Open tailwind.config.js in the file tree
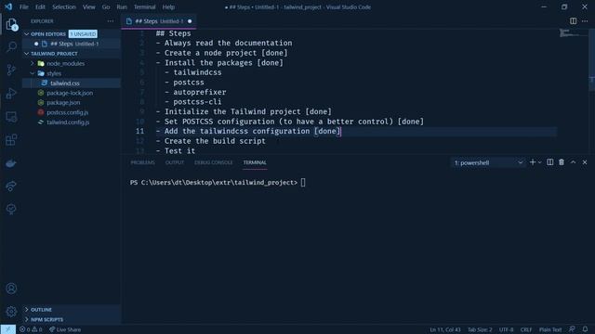This screenshot has height=334, width=595. (x=72, y=122)
